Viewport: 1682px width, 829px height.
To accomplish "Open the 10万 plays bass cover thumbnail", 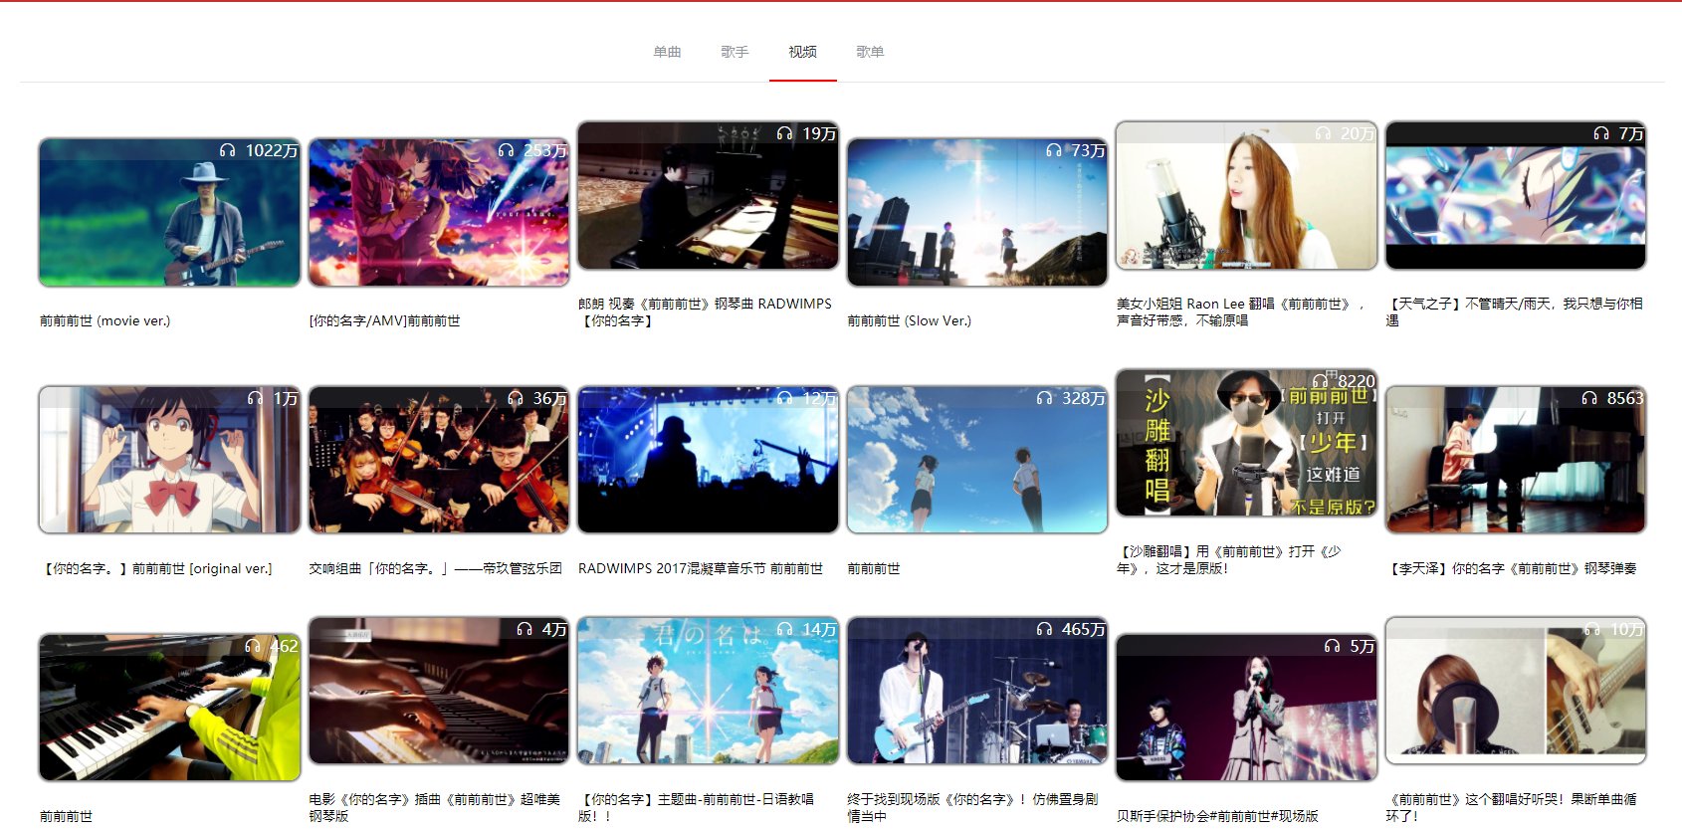I will tap(1516, 691).
